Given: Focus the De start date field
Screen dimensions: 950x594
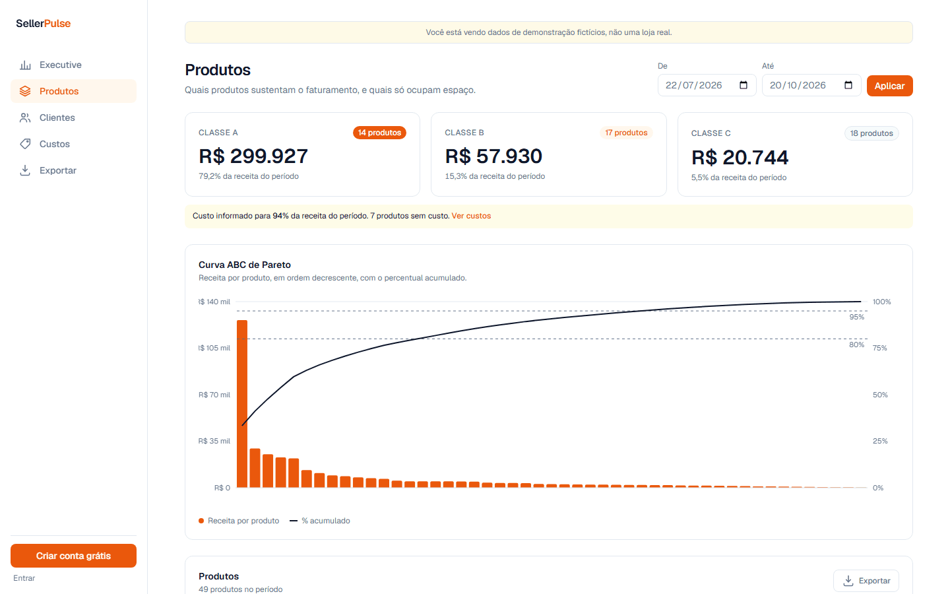Looking at the screenshot, I should pyautogui.click(x=707, y=85).
